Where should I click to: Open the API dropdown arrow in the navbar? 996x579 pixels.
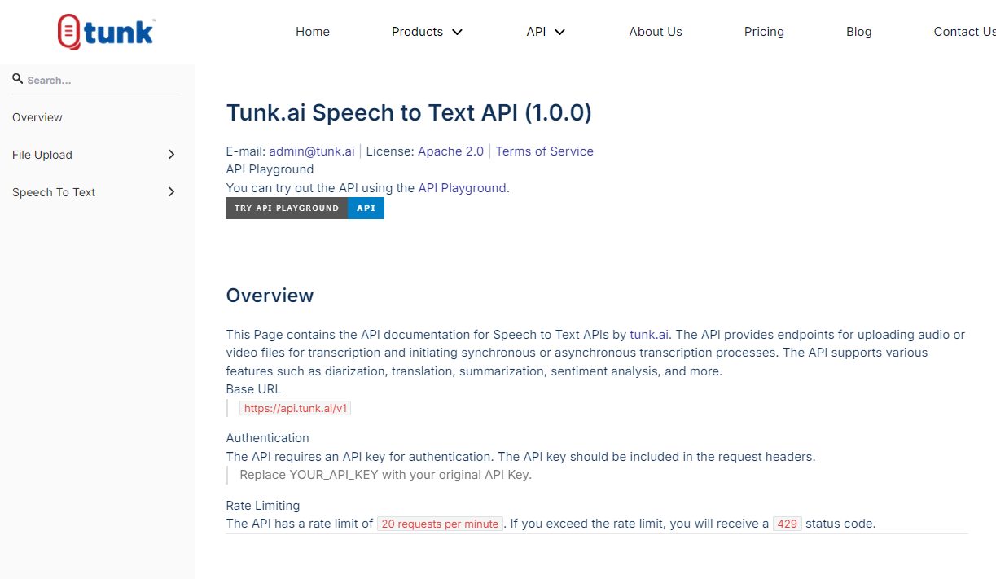pyautogui.click(x=559, y=33)
